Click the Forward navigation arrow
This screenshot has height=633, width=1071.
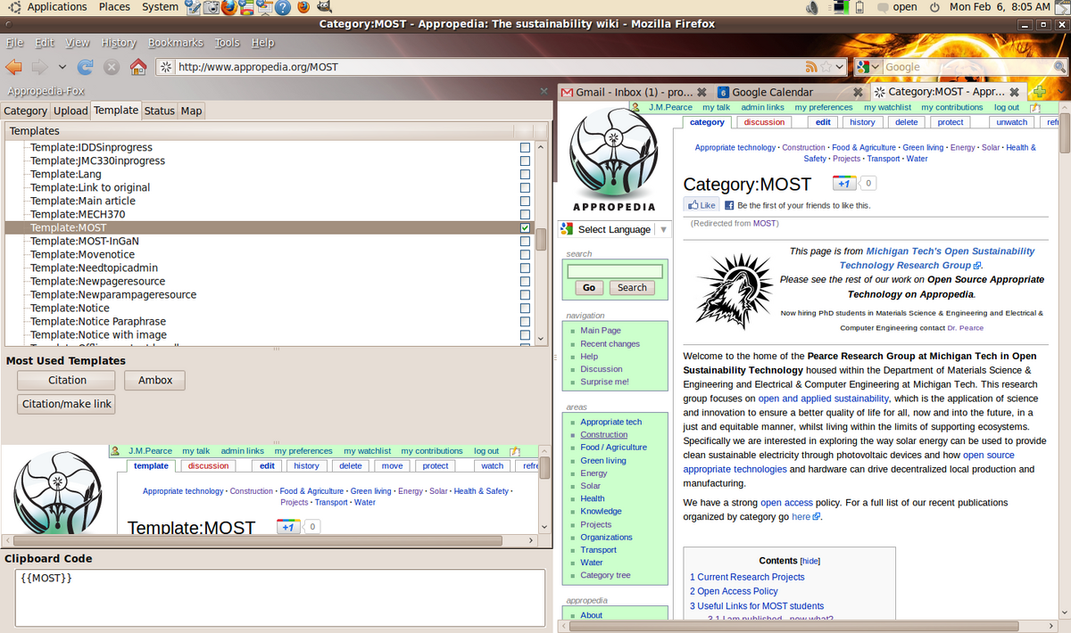click(39, 67)
